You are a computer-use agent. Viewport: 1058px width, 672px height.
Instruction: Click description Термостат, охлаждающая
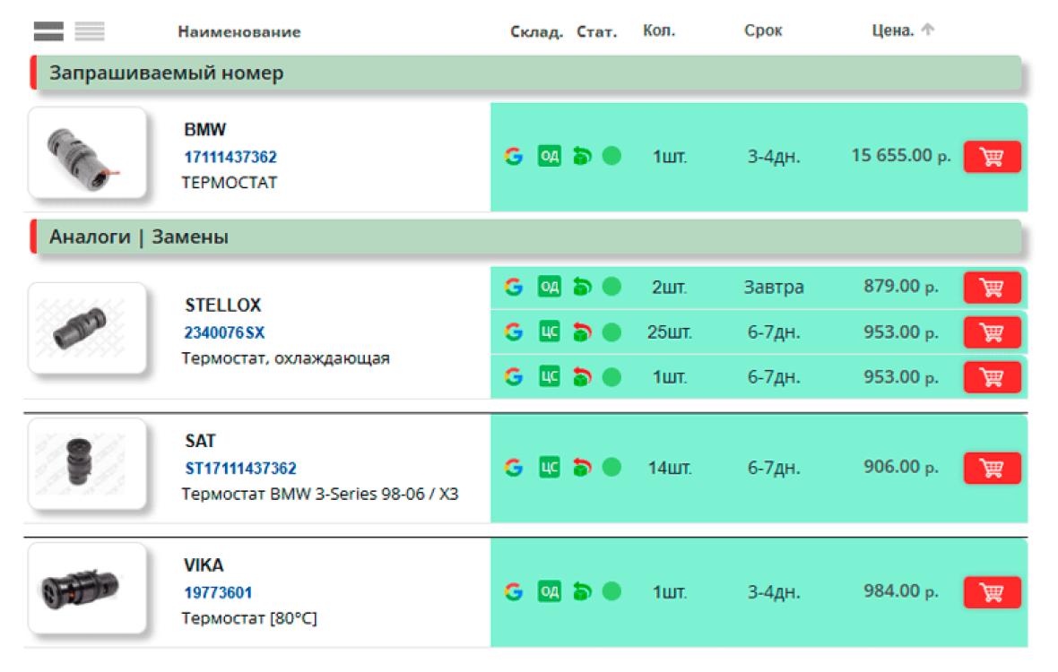pos(285,358)
